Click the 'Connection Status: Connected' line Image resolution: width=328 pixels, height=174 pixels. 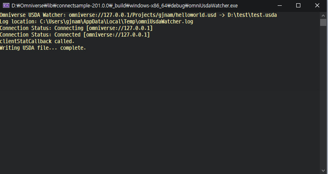point(75,35)
